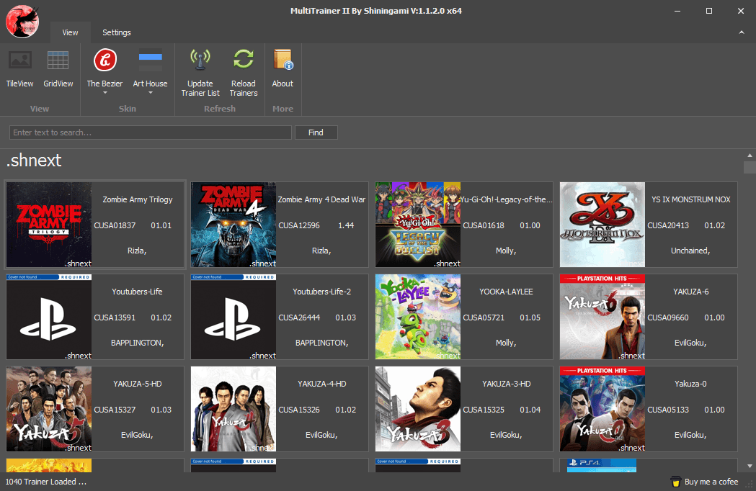Click YS IX MONSTRUM NOX title text

(x=691, y=199)
